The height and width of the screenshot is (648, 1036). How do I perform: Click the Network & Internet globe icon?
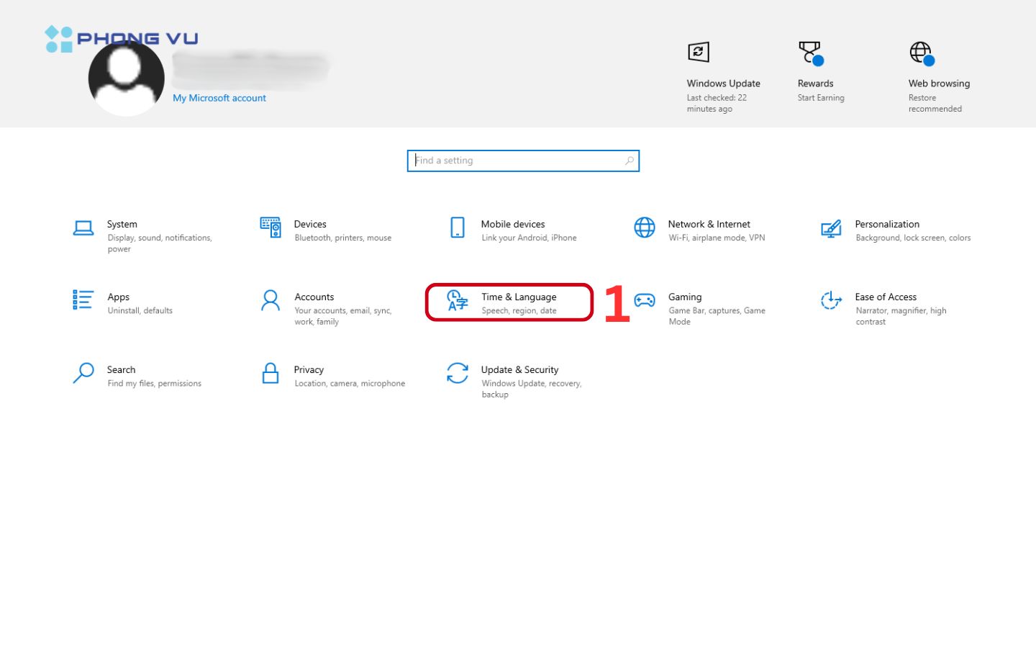point(645,228)
